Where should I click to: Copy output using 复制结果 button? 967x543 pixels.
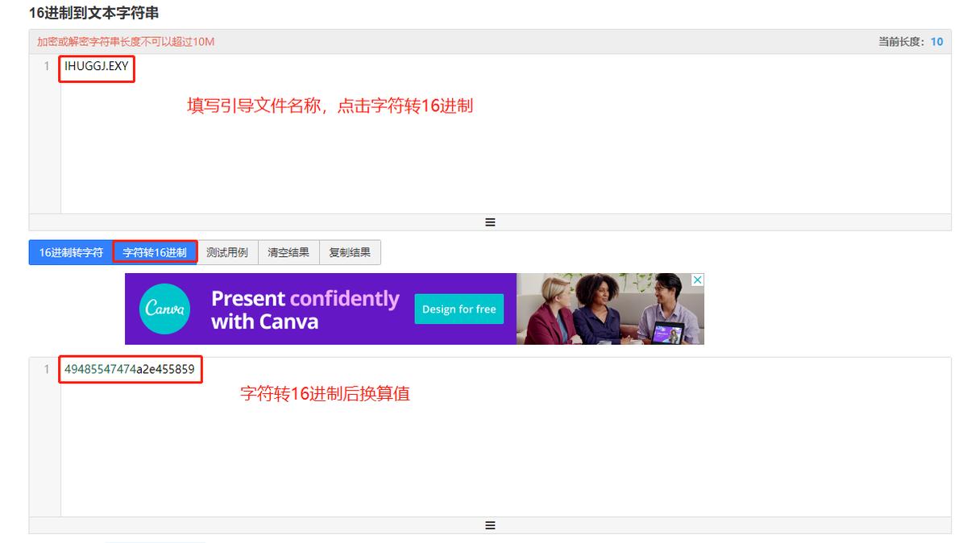click(350, 252)
